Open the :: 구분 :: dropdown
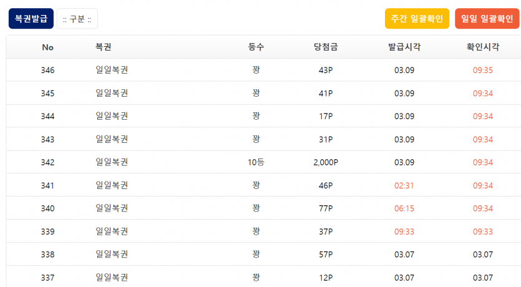521x287 pixels. (77, 19)
